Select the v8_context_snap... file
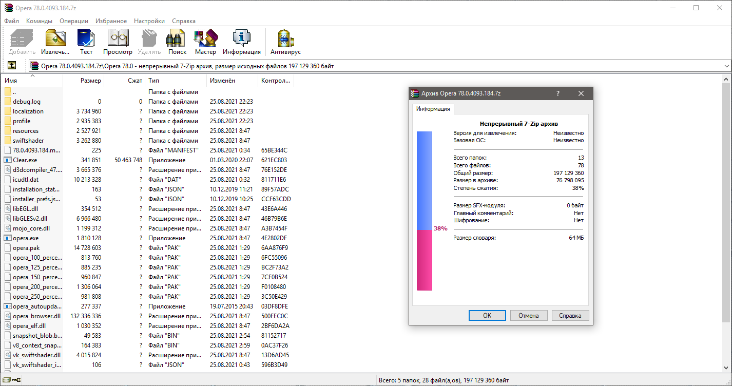The image size is (732, 386). pos(148,345)
